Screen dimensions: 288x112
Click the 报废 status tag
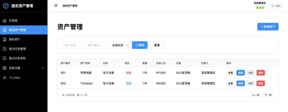pos(129,73)
